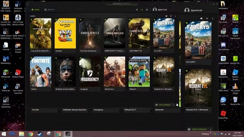Open the settings gear icon
244x137 pixels.
[x=147, y=10]
